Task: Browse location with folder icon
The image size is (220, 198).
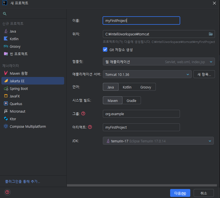Action: pyautogui.click(x=210, y=34)
